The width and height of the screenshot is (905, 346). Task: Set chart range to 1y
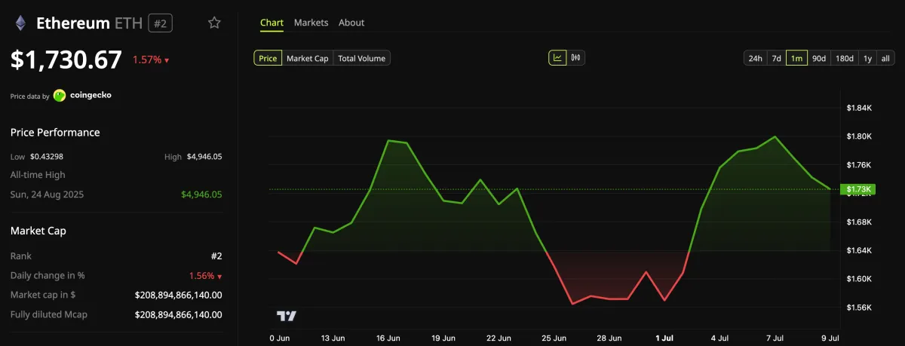tap(867, 58)
